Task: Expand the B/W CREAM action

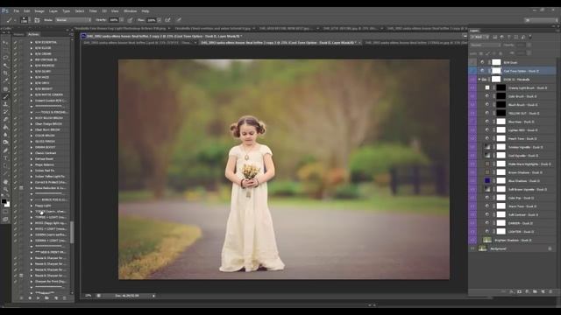Action: coord(32,54)
